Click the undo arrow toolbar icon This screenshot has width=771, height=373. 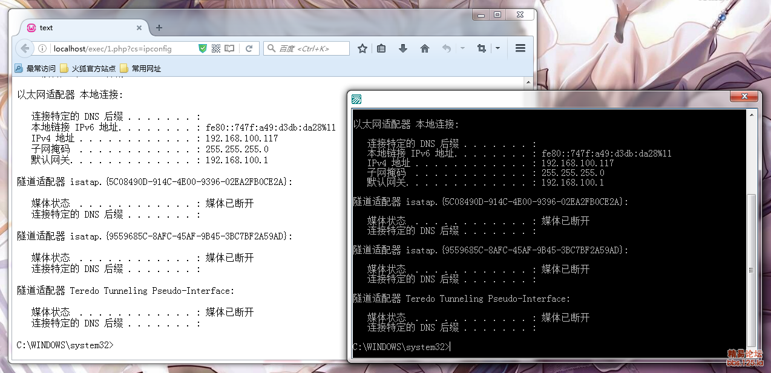[x=447, y=48]
